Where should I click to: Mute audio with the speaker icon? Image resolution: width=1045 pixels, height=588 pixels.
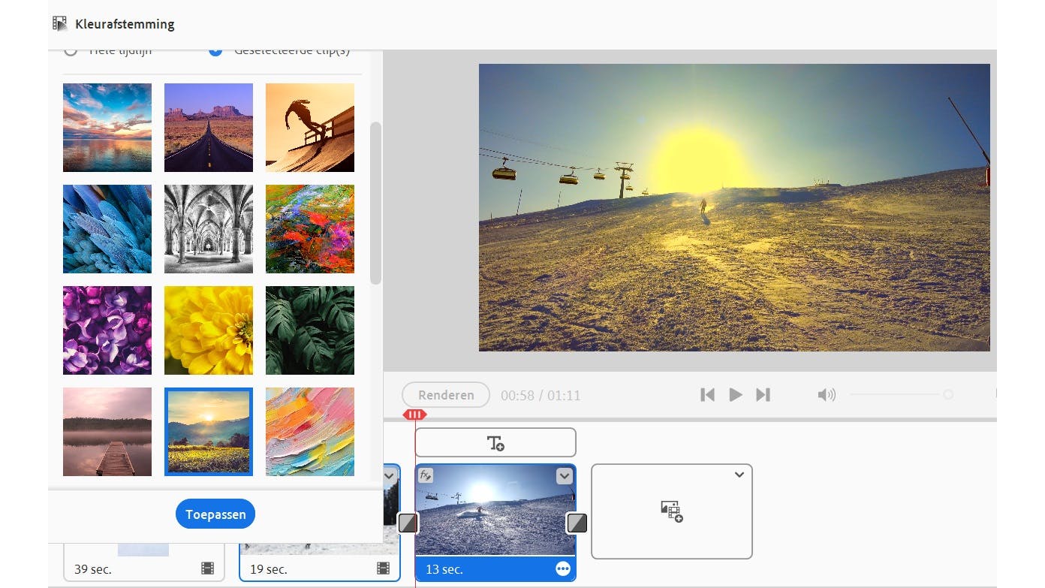[827, 395]
